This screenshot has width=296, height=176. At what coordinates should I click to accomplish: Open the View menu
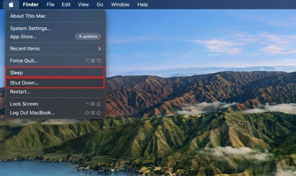point(83,5)
